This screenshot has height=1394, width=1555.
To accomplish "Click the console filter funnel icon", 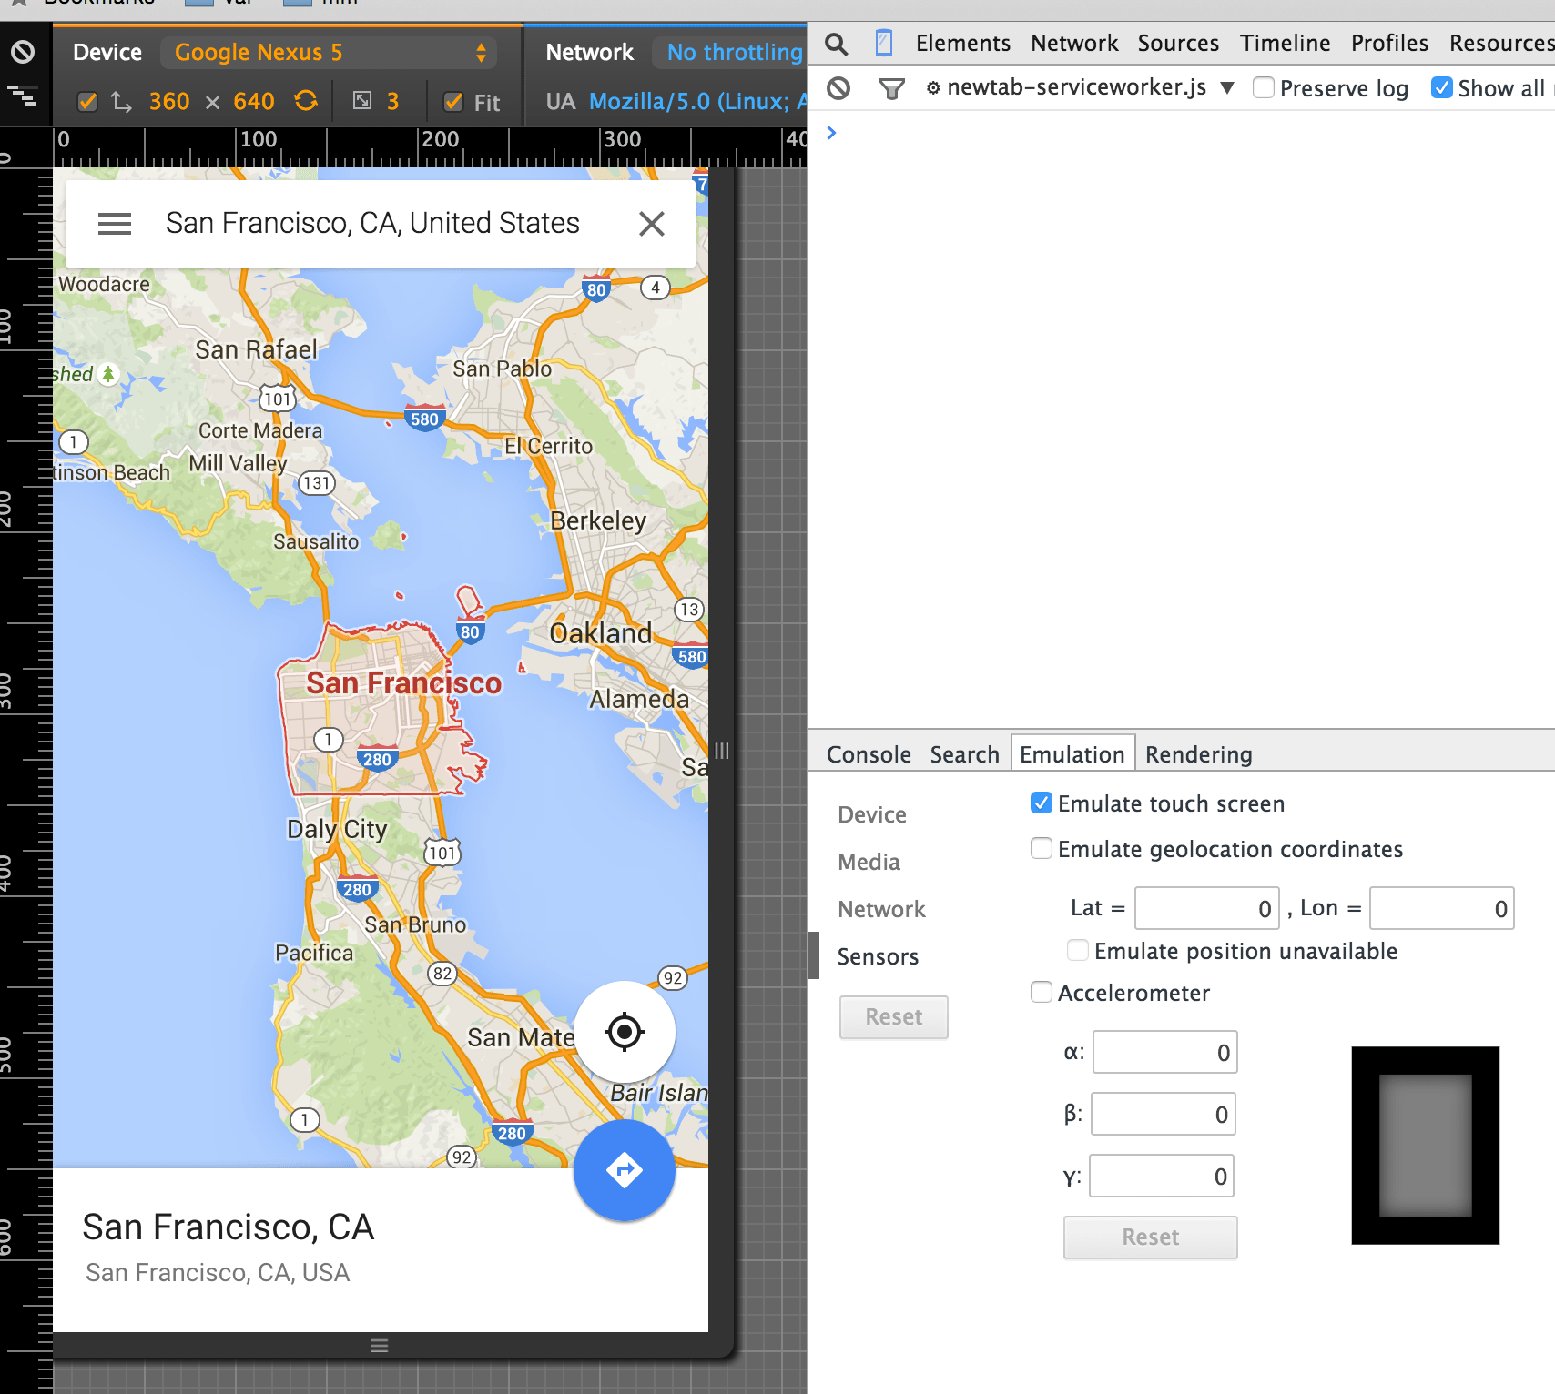I will tap(891, 88).
